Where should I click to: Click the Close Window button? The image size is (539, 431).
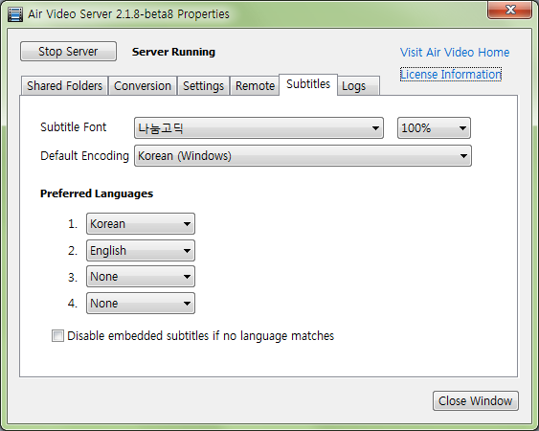coord(476,400)
